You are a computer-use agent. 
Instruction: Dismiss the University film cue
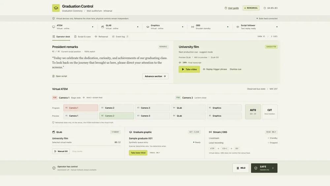coord(236,69)
